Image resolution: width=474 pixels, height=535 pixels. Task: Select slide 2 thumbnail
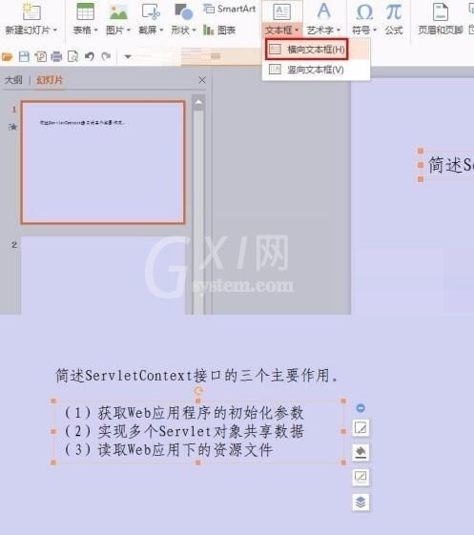tap(103, 275)
